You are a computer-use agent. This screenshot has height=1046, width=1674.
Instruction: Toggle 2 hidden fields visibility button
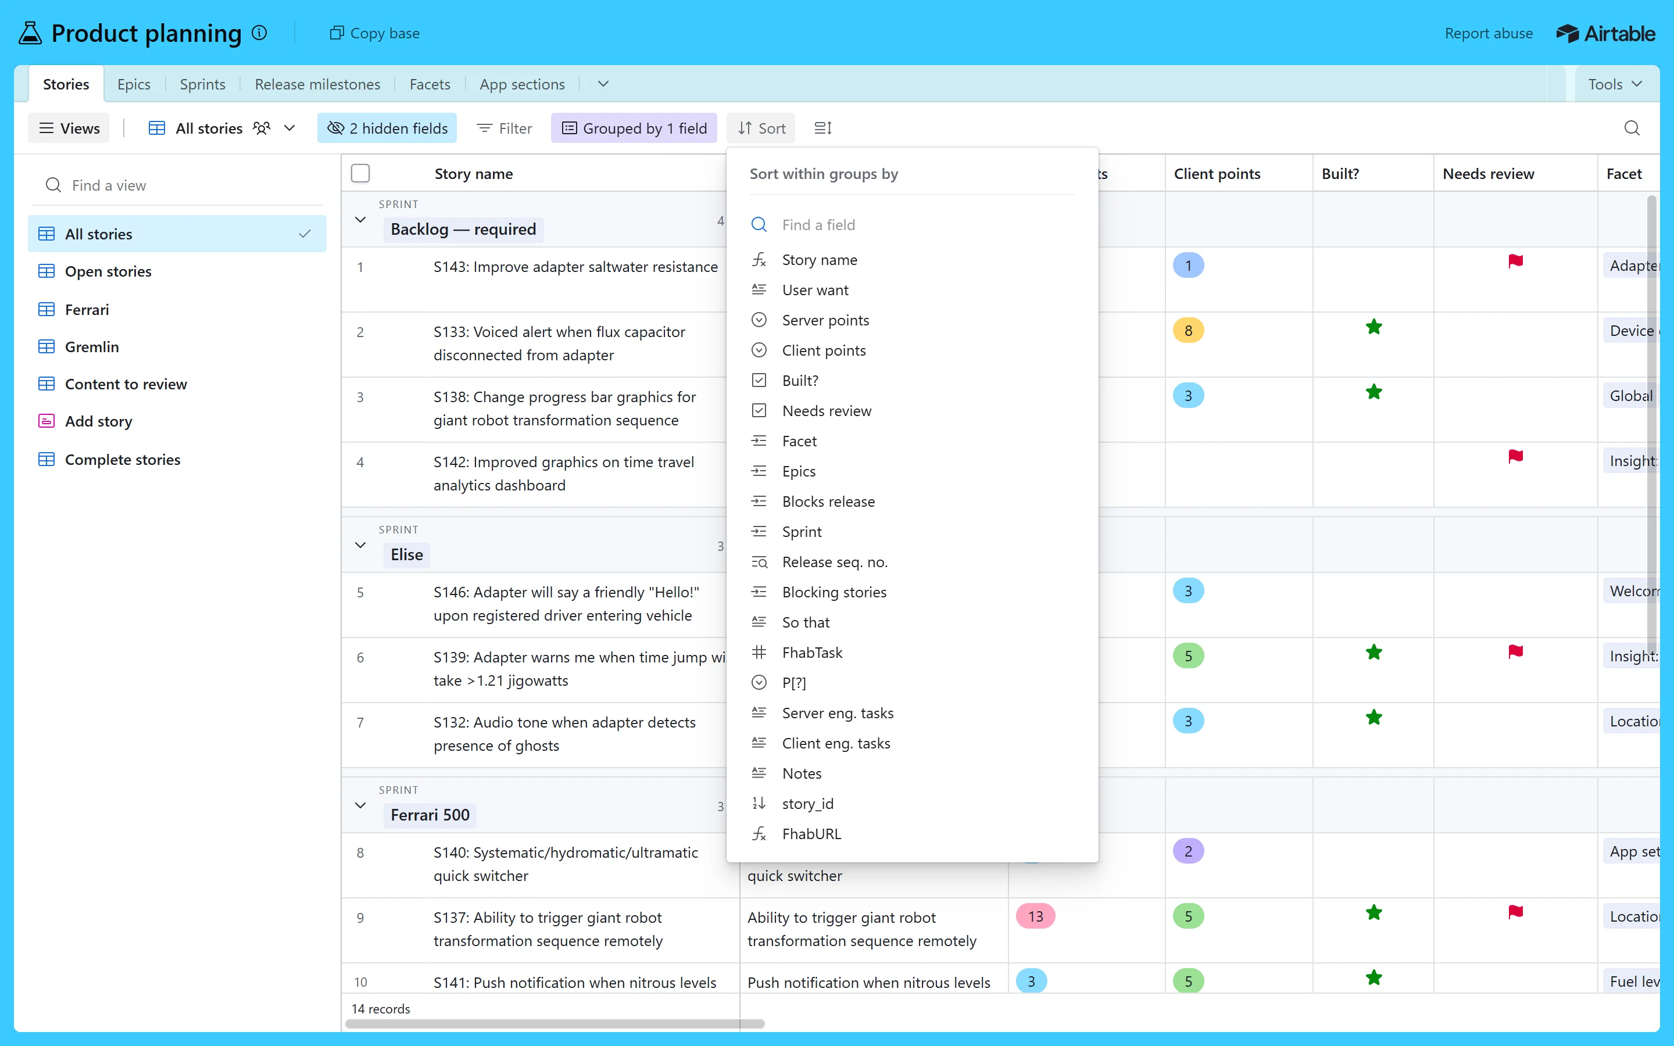387,128
